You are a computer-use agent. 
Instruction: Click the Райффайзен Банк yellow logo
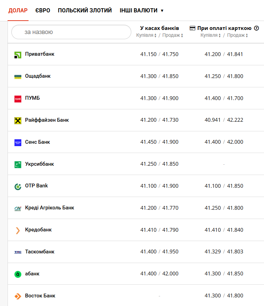[x=18, y=121]
